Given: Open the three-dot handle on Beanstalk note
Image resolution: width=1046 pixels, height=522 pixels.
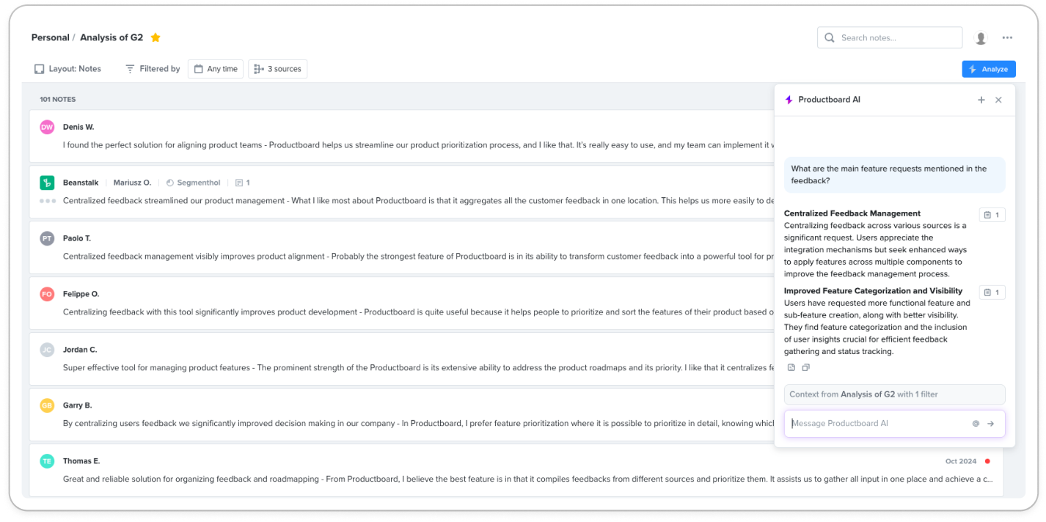Looking at the screenshot, I should pos(47,201).
